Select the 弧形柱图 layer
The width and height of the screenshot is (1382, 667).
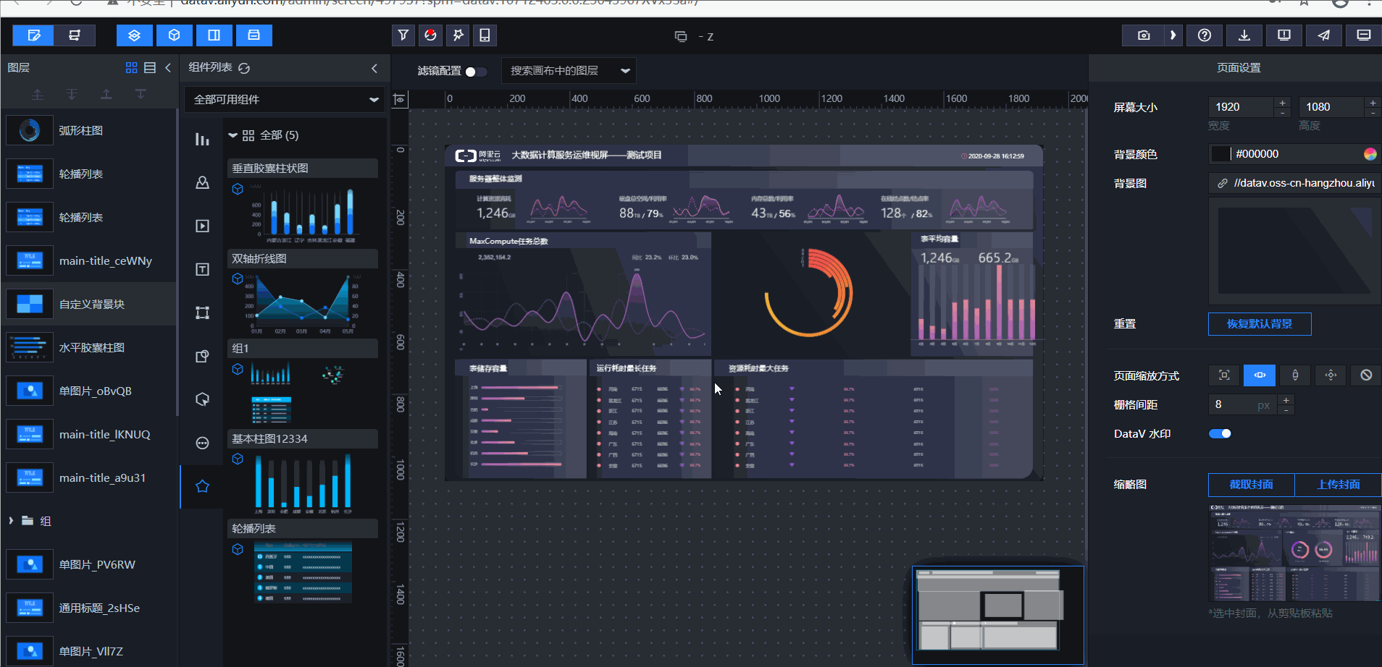click(88, 130)
